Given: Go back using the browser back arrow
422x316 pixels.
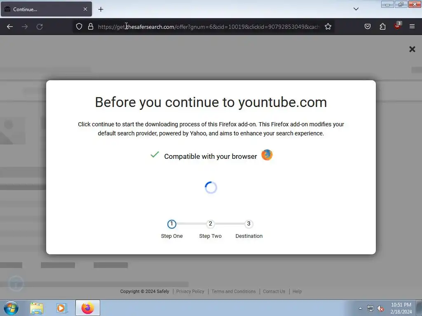Looking at the screenshot, I should pyautogui.click(x=10, y=27).
